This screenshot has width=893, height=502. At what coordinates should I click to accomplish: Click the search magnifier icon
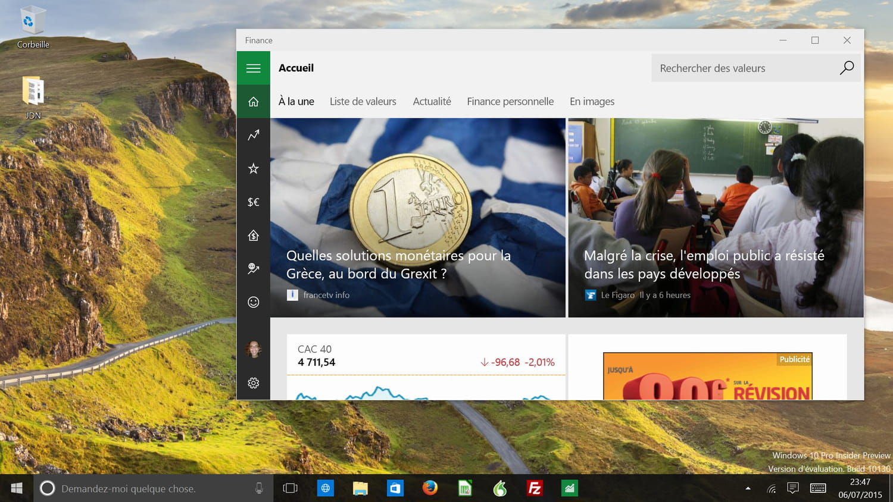(x=847, y=68)
